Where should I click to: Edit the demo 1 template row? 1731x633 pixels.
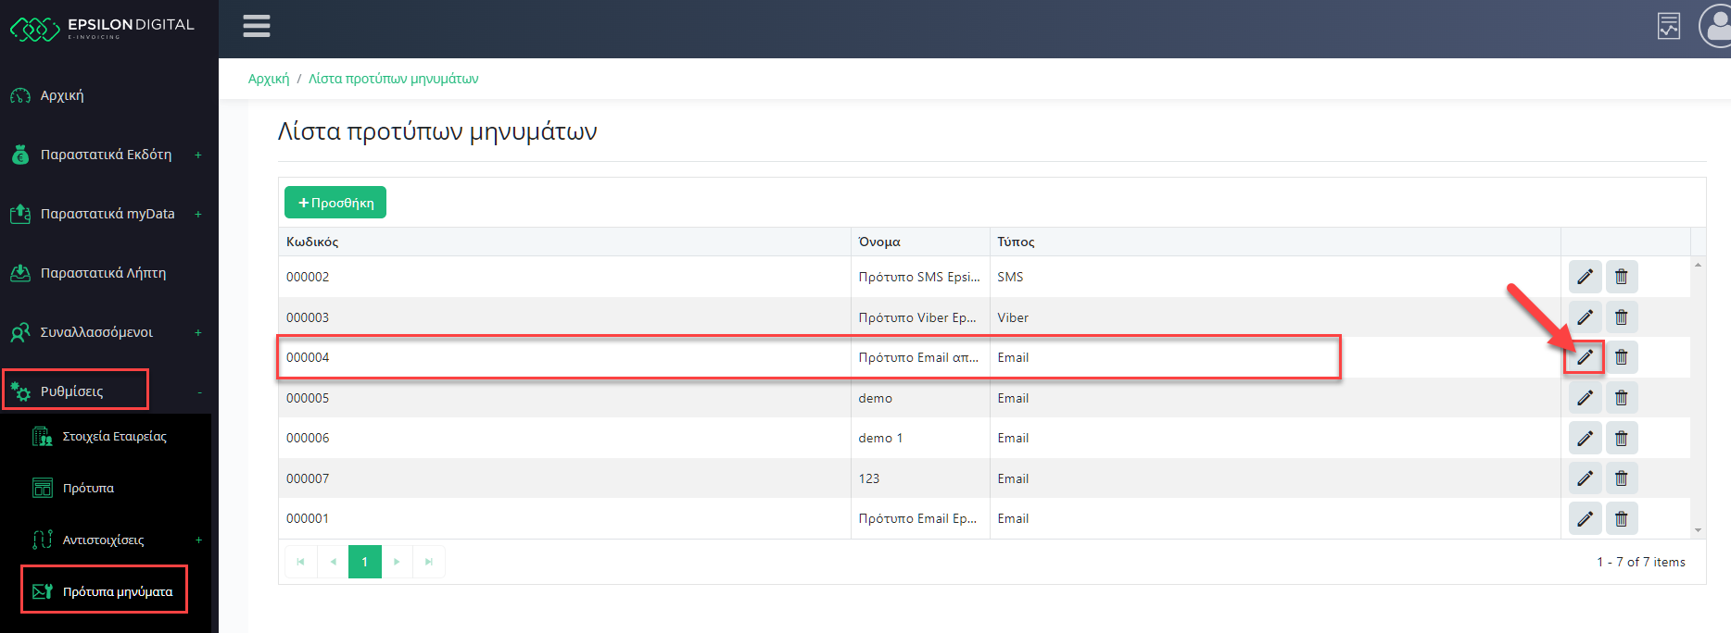pyautogui.click(x=1585, y=438)
